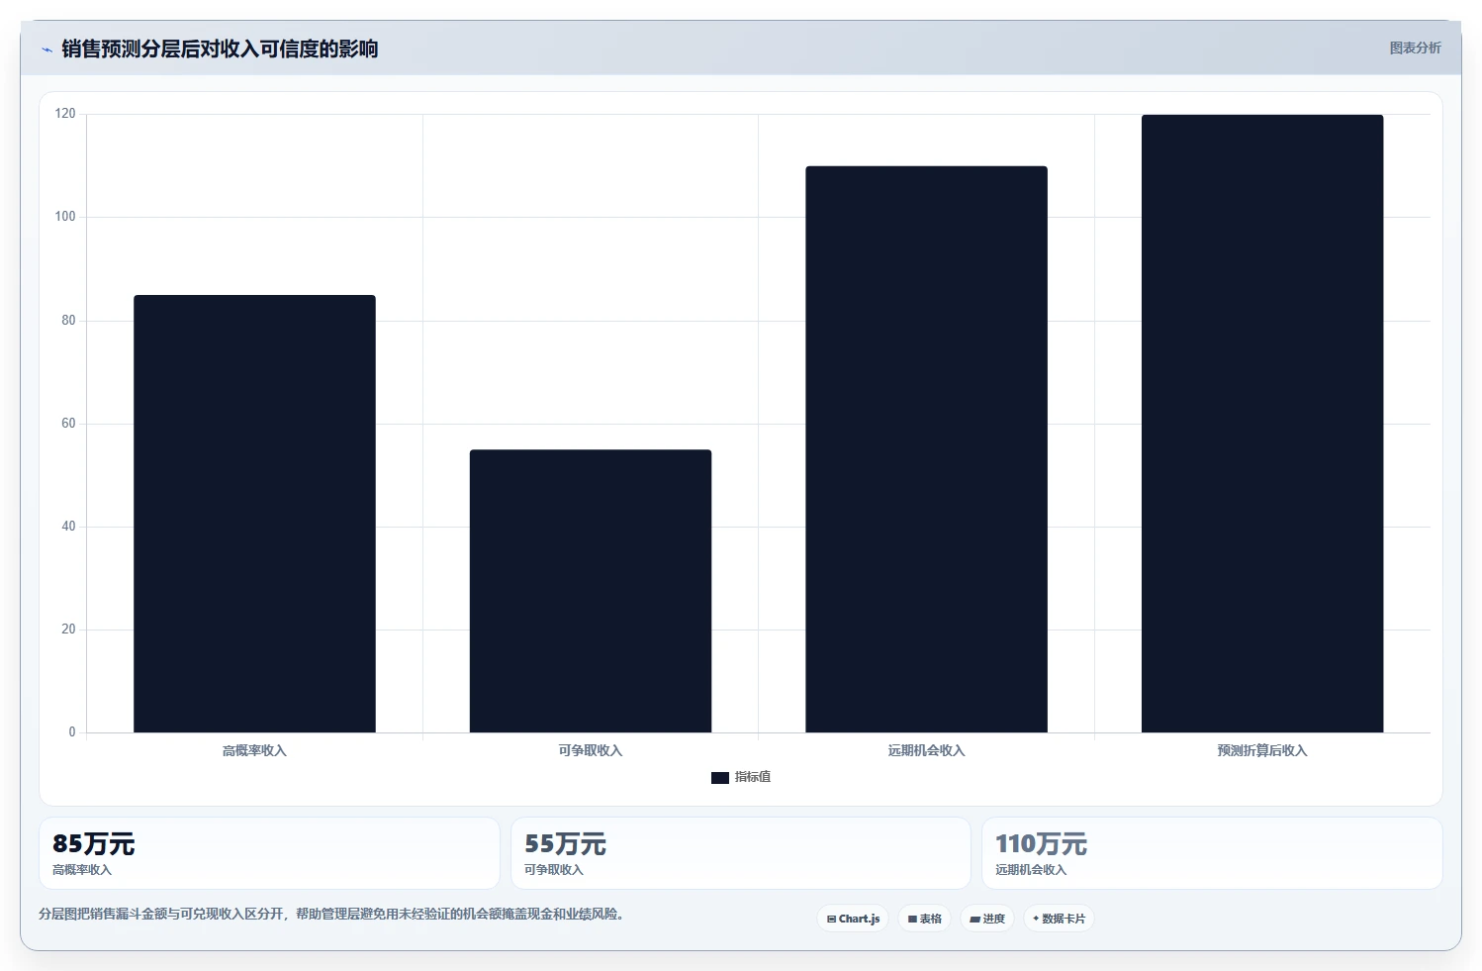This screenshot has height=971, width=1482.
Task: Click the blue icon beside the chart title
Action: pos(46,49)
